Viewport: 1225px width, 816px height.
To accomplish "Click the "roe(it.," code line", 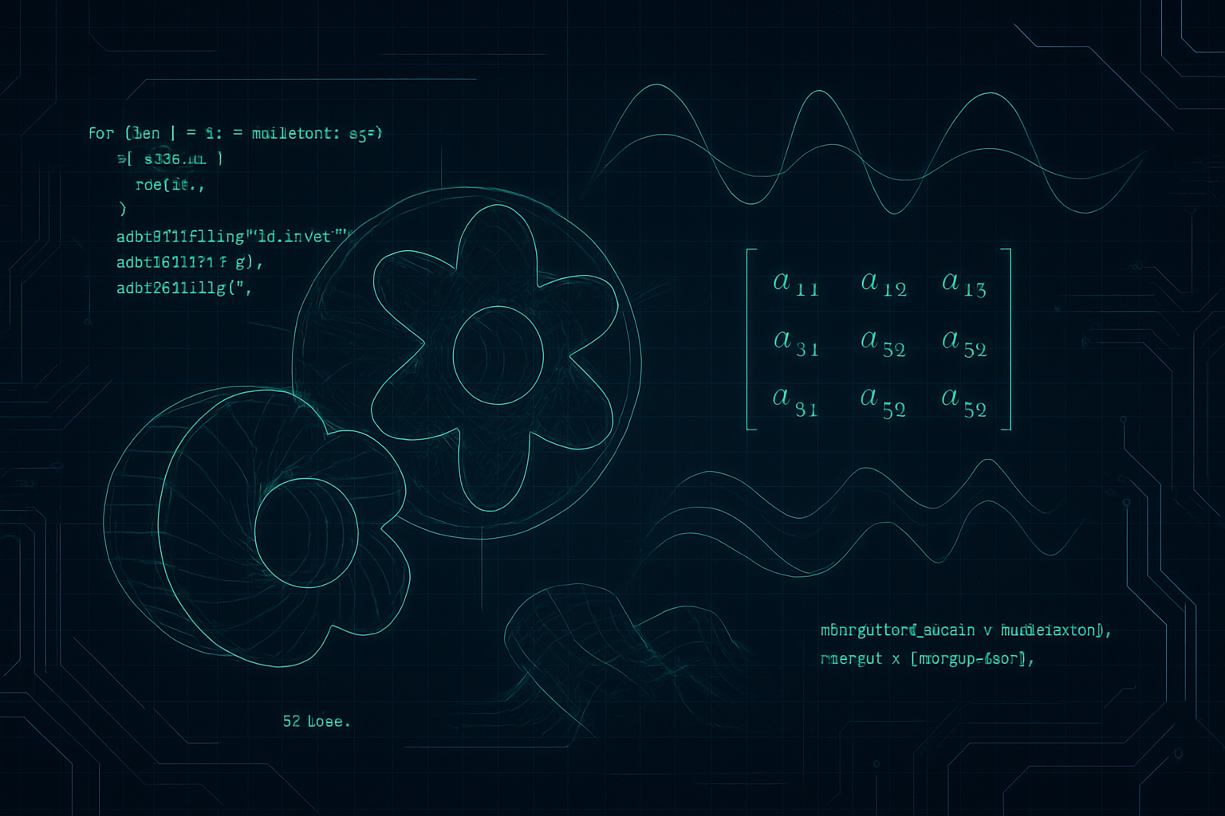I will coord(169,185).
